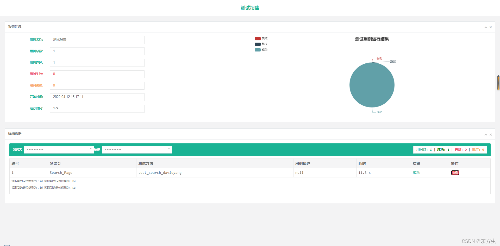Click the 收缩 button for Search_Page row
Image resolution: width=500 pixels, height=246 pixels.
click(455, 173)
